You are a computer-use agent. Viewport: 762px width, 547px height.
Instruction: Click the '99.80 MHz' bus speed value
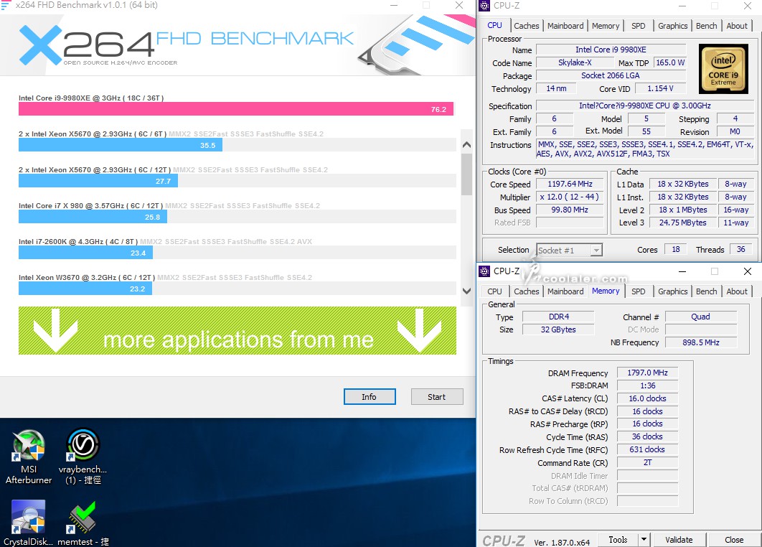570,210
